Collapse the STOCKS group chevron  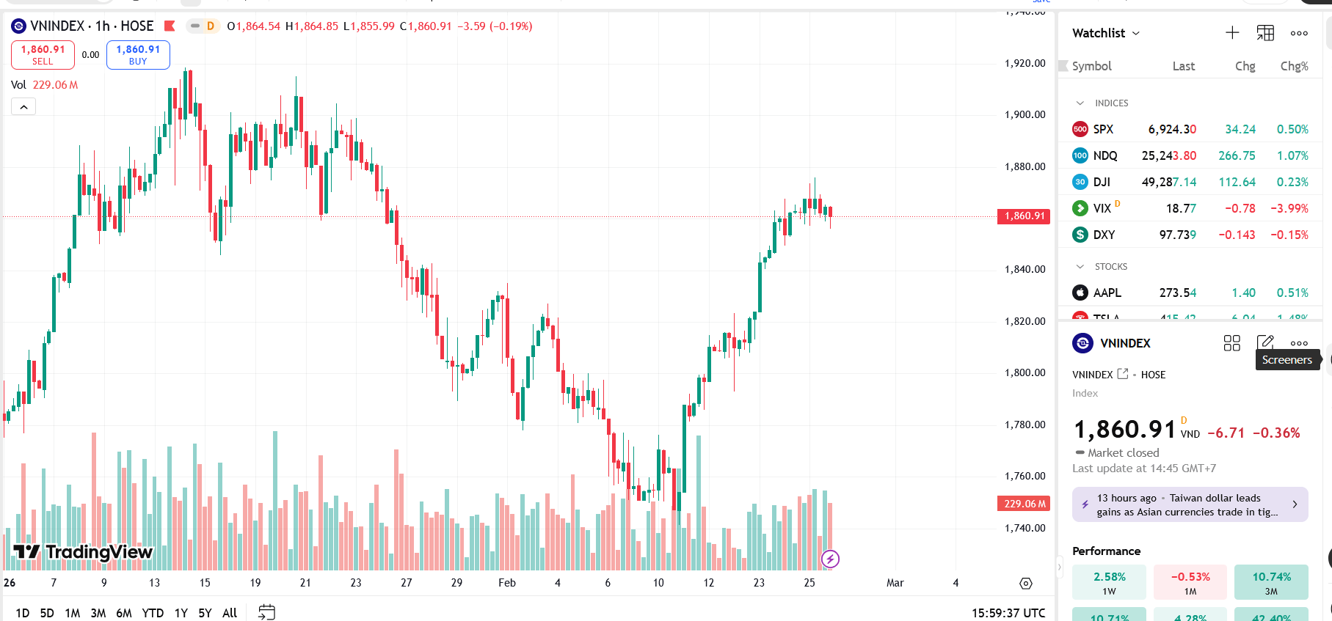coord(1079,266)
